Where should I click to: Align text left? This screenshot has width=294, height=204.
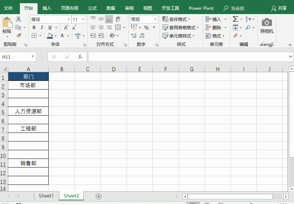click(x=93, y=27)
